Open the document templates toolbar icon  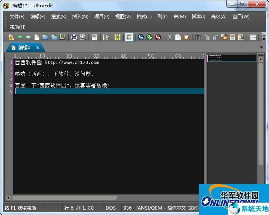click(11, 37)
